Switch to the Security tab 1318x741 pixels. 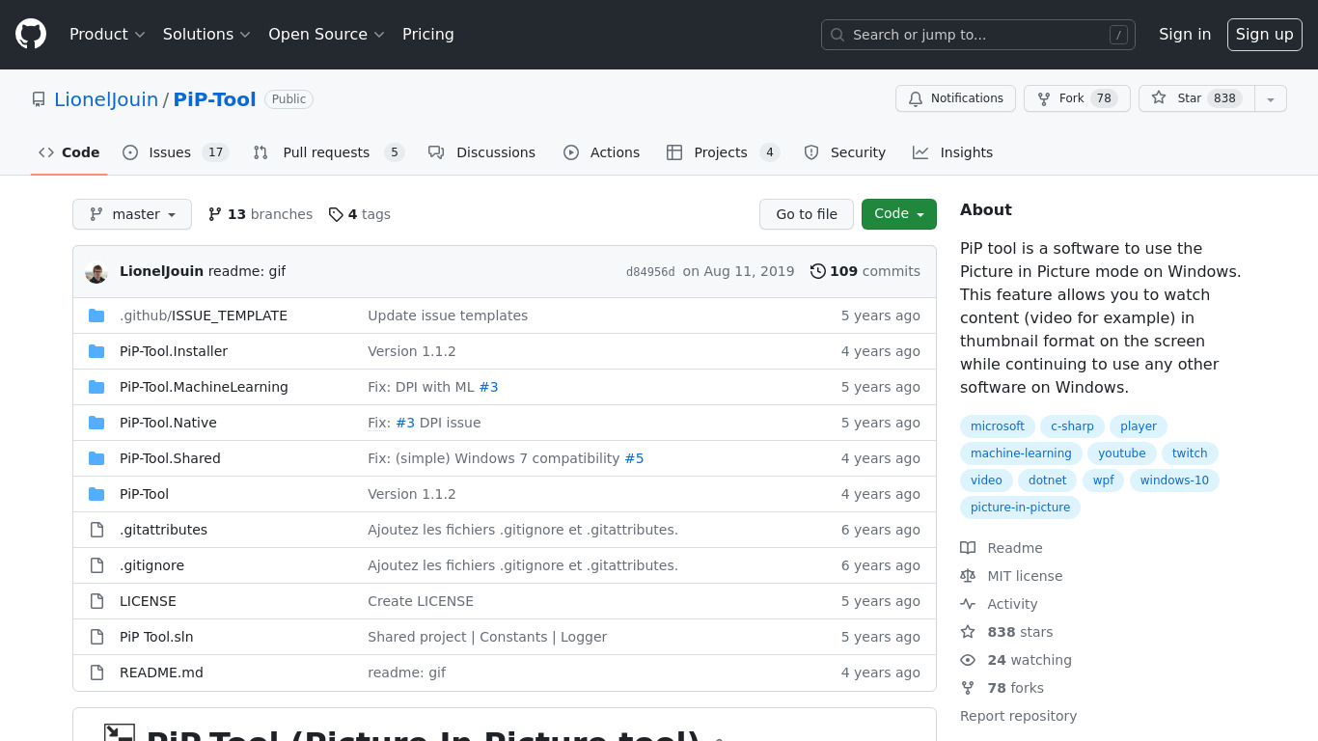tap(844, 152)
